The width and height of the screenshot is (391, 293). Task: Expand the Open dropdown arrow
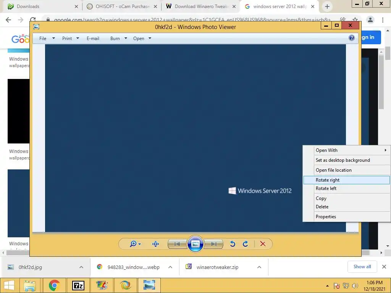click(150, 39)
